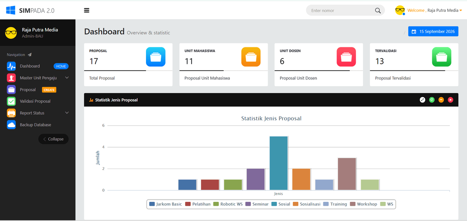Screen dimensions: 467x221
Task: Open the Master Unit Pengaju menu
Action: (37, 78)
